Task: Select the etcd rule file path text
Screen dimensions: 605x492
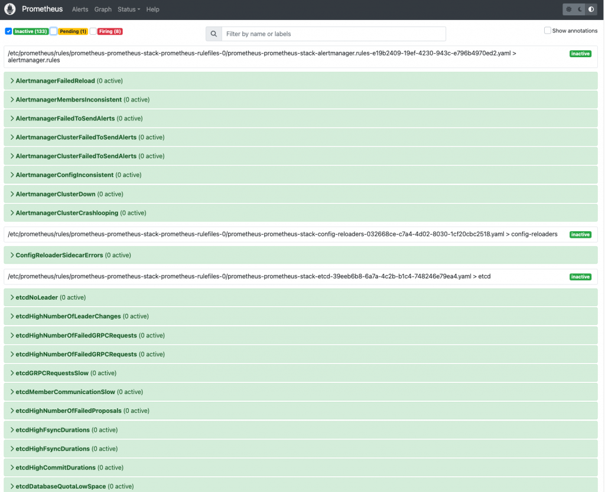Action: tap(249, 276)
